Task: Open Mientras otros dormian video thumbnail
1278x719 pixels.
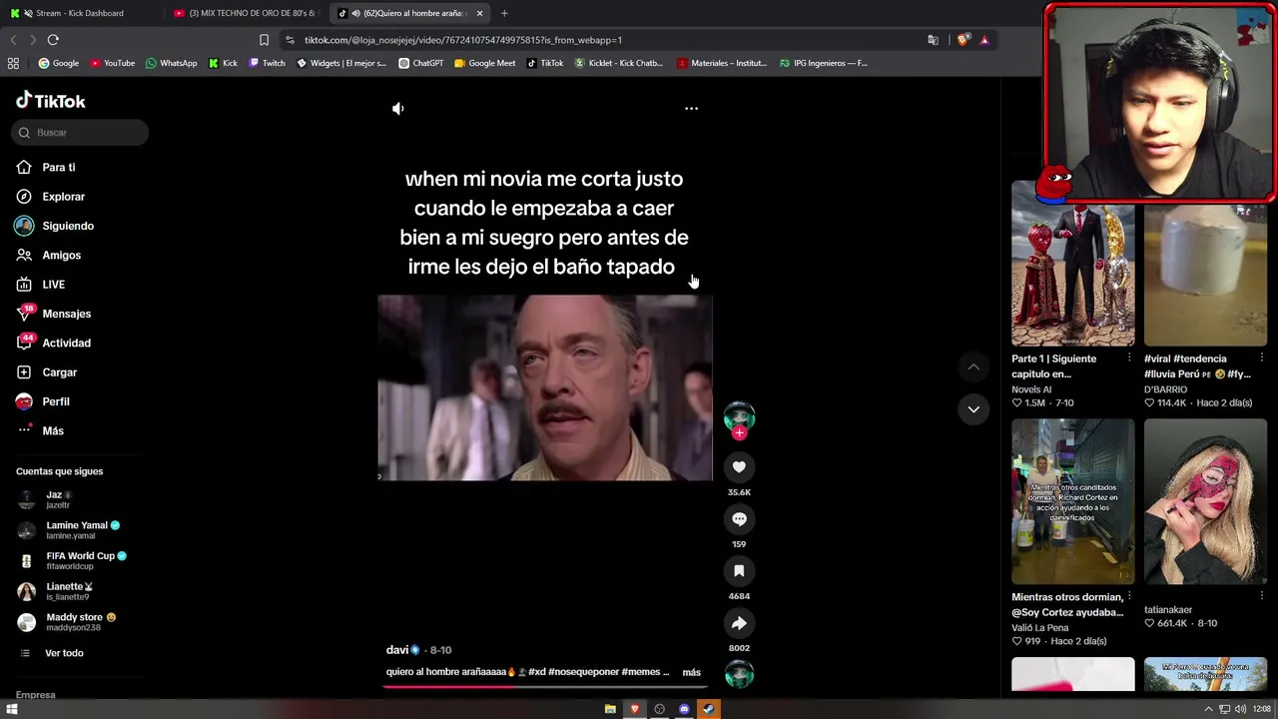Action: [1073, 501]
